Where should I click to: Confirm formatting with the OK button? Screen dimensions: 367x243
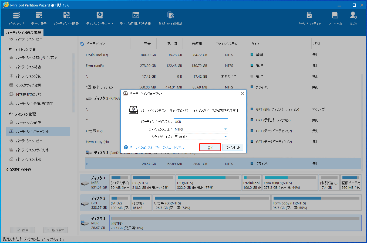[x=210, y=147]
